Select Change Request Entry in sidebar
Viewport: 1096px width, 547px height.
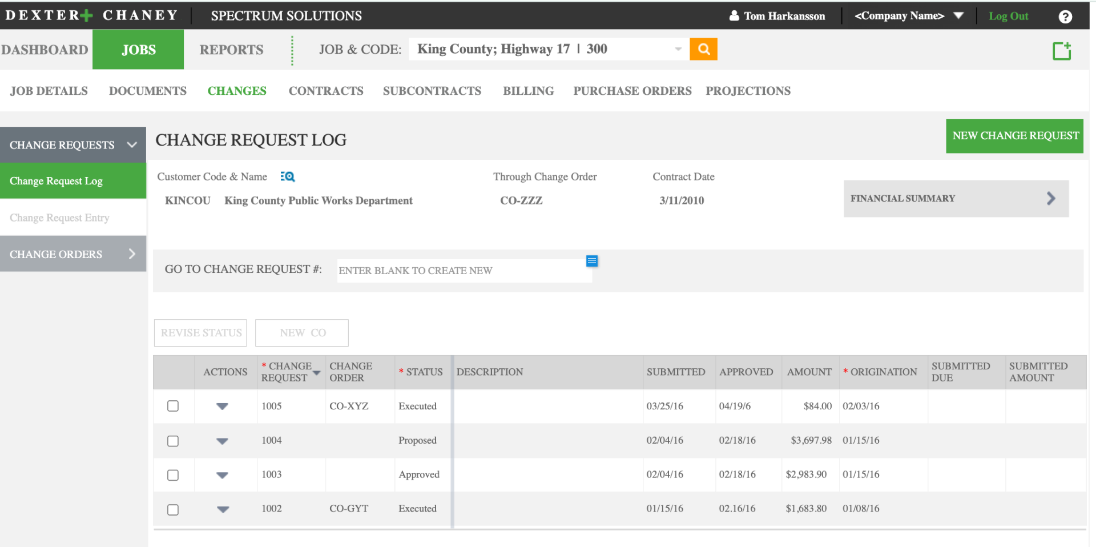point(73,218)
